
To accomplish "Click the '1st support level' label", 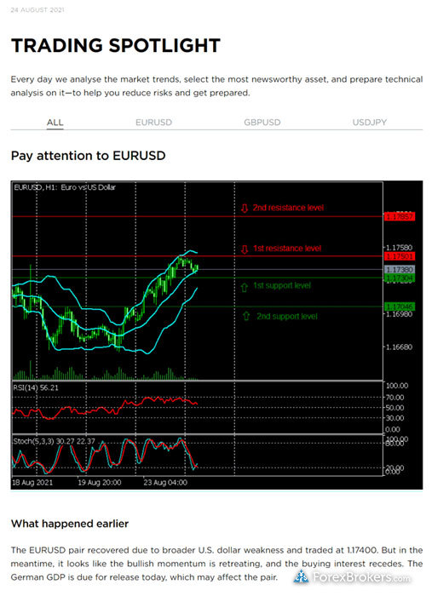I will tap(282, 285).
